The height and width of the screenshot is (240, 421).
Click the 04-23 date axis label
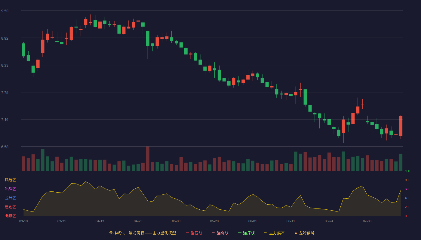pos(138,221)
